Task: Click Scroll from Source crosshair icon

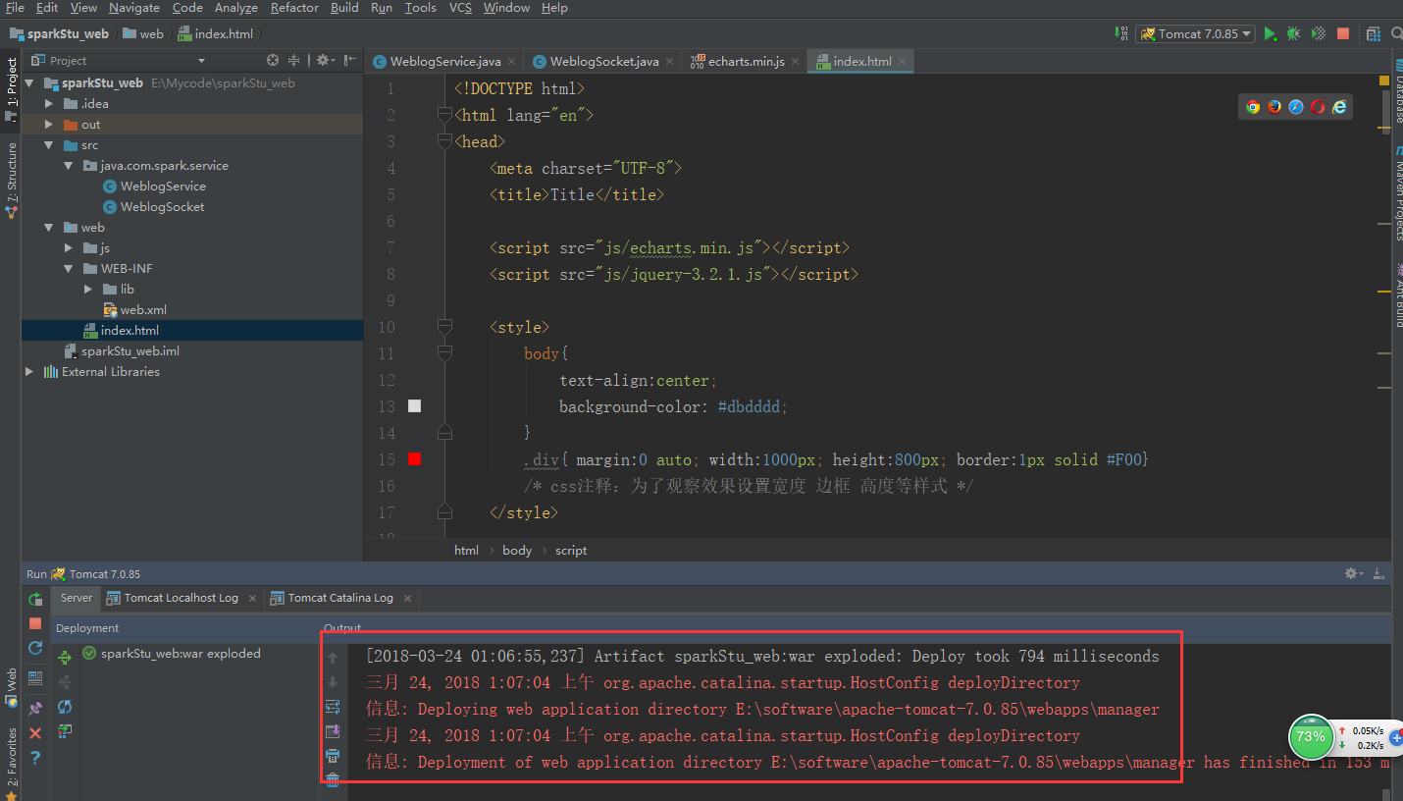Action: click(x=273, y=61)
